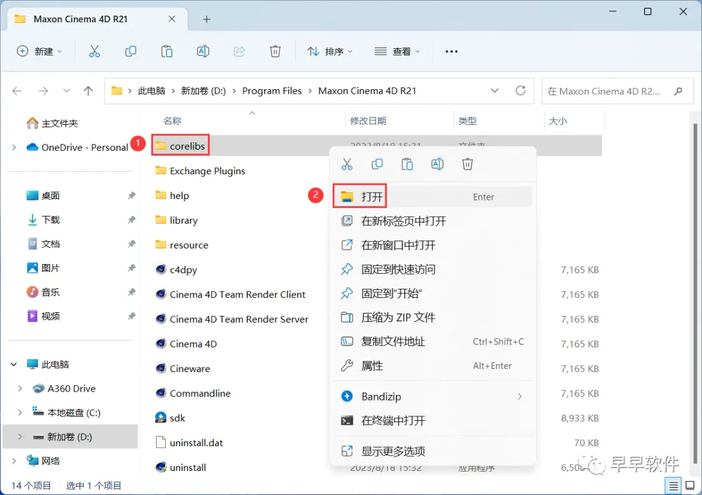
Task: Click the Cut icon in the toolbar
Action: pyautogui.click(x=94, y=51)
